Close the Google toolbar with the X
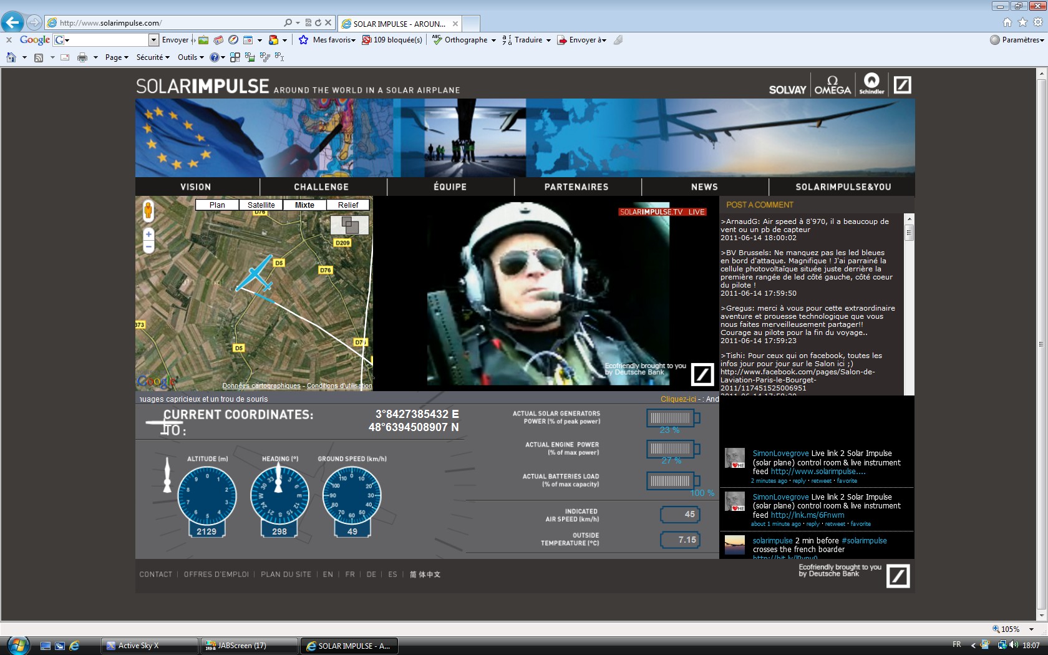1048x655 pixels. click(9, 40)
